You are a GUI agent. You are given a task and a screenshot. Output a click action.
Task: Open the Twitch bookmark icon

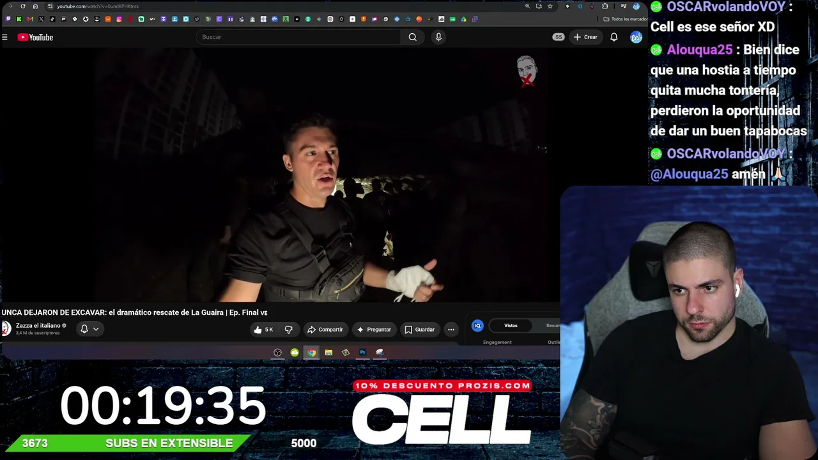tap(8, 19)
